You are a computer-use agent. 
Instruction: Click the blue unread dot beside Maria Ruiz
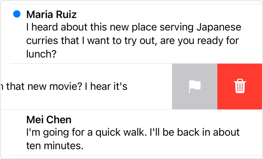[17, 14]
